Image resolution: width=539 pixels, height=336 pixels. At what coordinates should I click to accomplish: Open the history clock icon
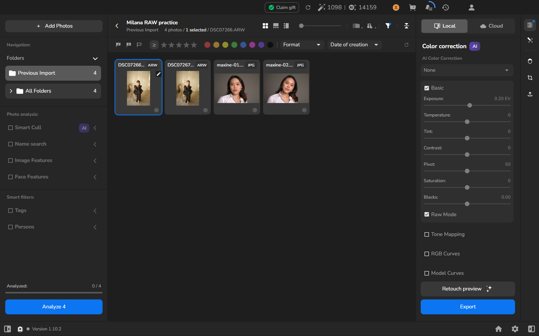(x=445, y=7)
